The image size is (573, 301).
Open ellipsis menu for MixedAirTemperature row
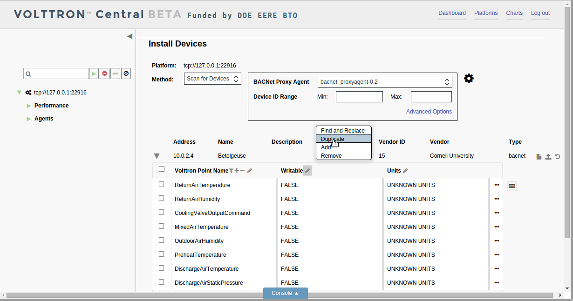tap(497, 227)
